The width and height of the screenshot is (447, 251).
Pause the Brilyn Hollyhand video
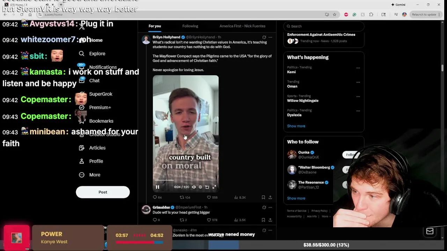point(157,187)
